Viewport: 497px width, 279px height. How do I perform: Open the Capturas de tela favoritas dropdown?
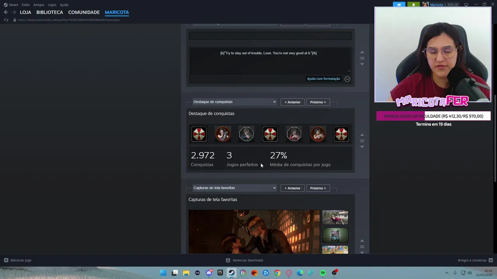[235, 188]
